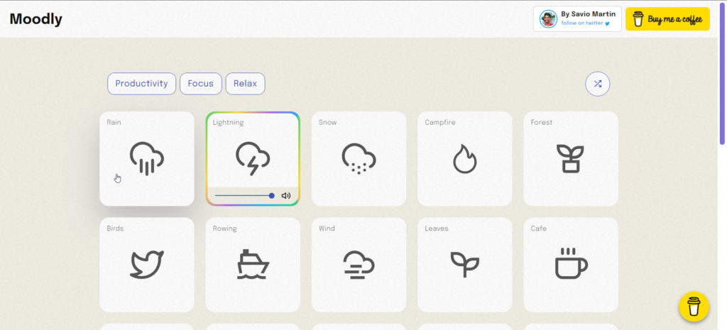This screenshot has height=330, width=727.
Task: Click Savio Martin's avatar picture
Action: click(548, 19)
